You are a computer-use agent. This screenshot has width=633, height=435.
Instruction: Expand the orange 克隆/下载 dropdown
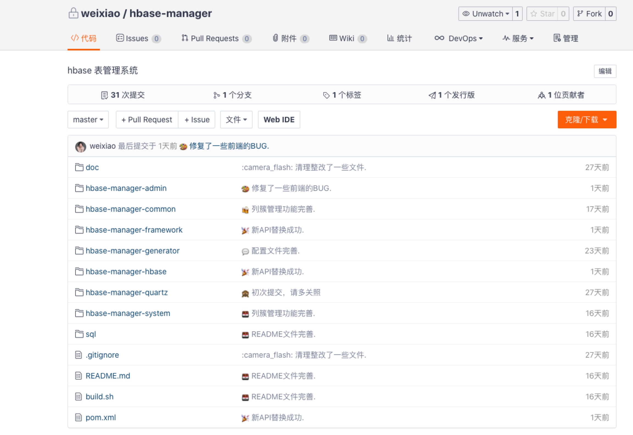click(587, 120)
